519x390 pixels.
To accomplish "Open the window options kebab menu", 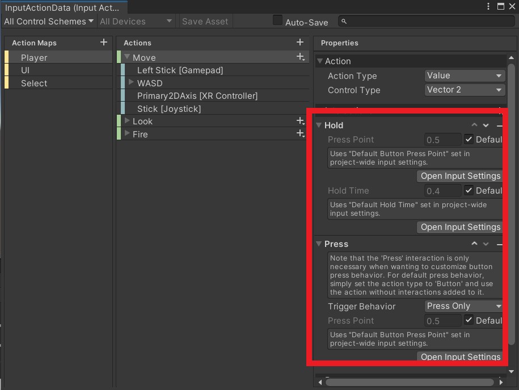I will point(488,6).
